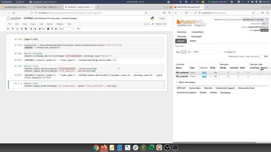Viewport: 271px width, 152px height.
Task: Open the RabbitMQ Admin tab
Action: coord(193,41)
